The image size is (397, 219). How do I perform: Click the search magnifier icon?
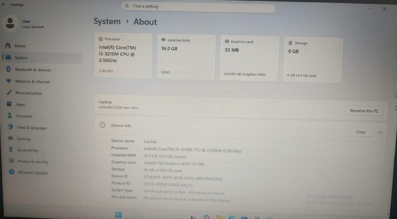point(127,6)
